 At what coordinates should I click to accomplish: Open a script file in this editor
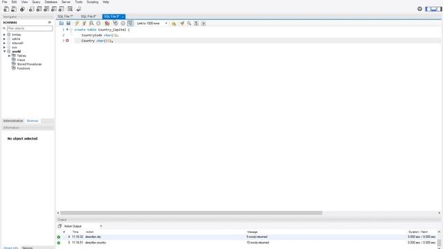[62, 24]
